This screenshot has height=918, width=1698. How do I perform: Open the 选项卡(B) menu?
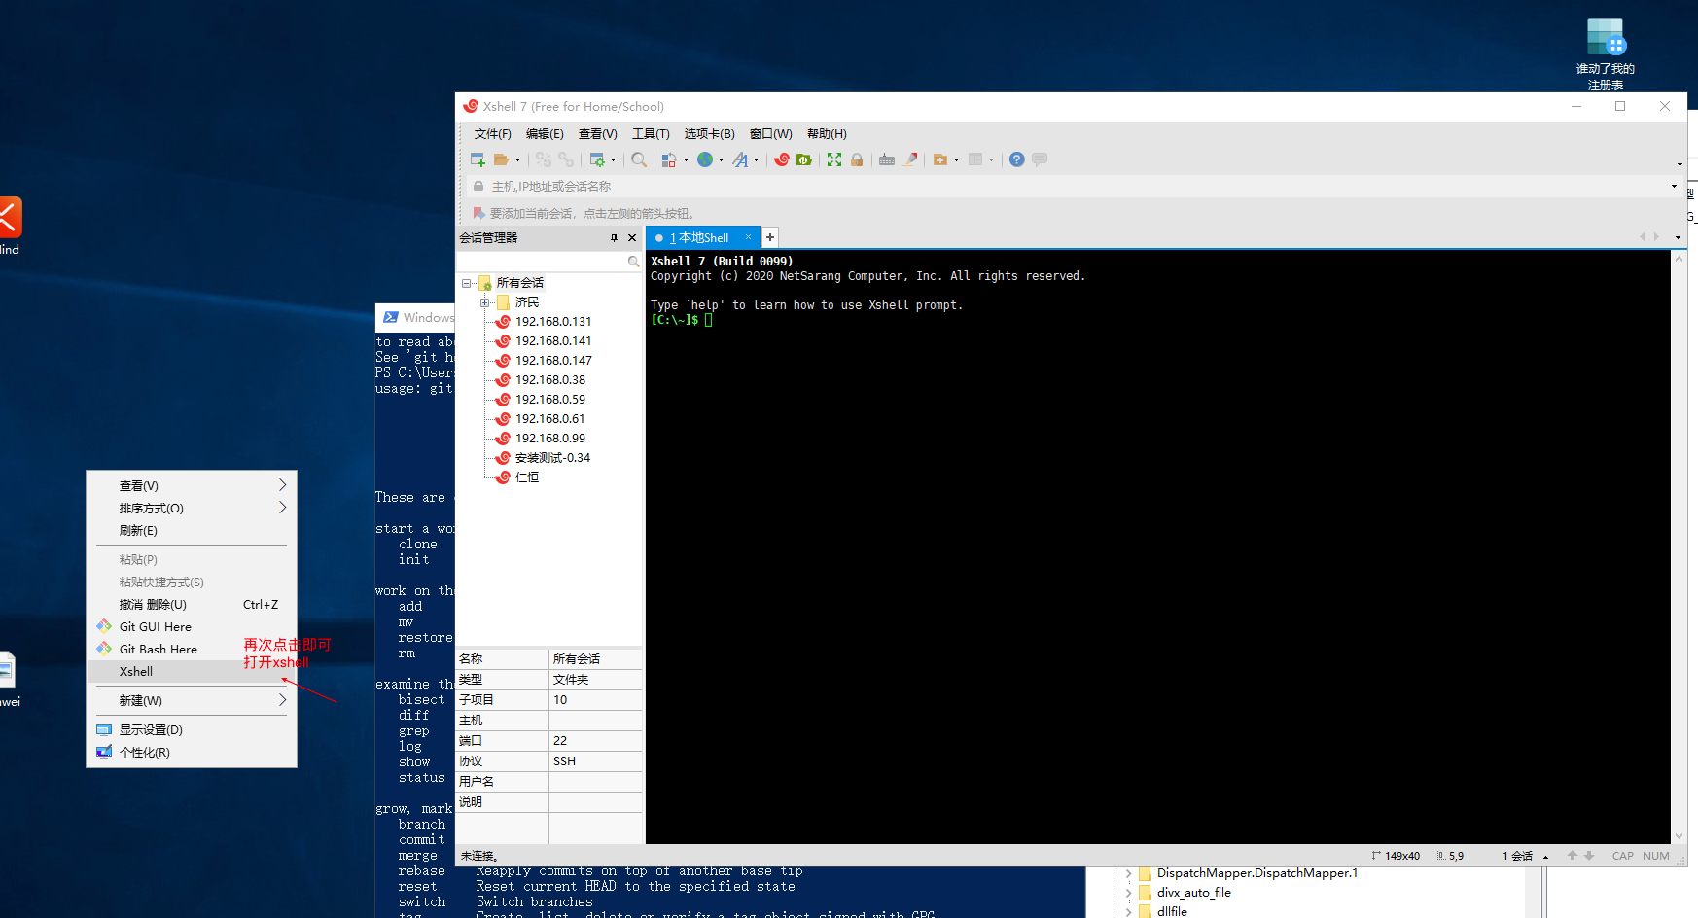click(x=710, y=134)
